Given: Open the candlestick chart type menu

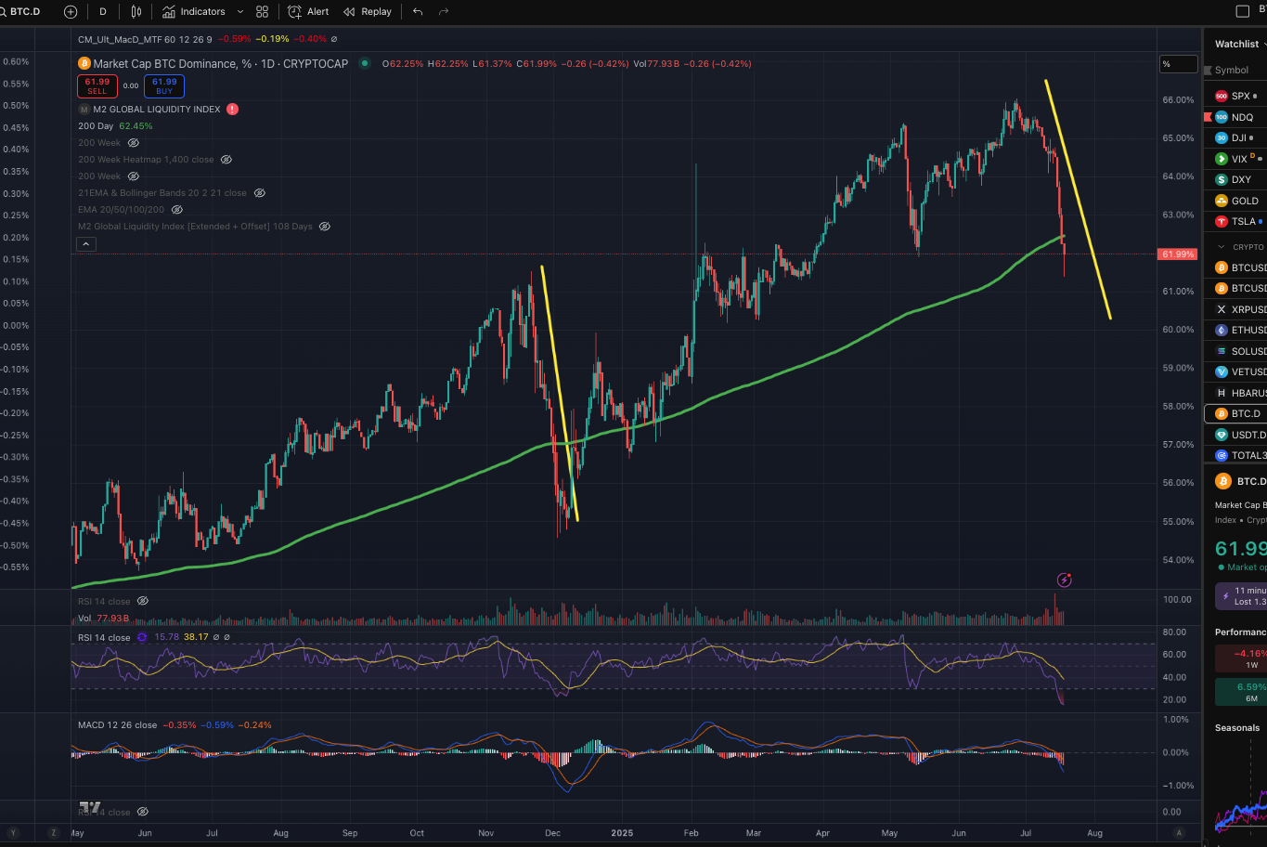Looking at the screenshot, I should point(136,11).
